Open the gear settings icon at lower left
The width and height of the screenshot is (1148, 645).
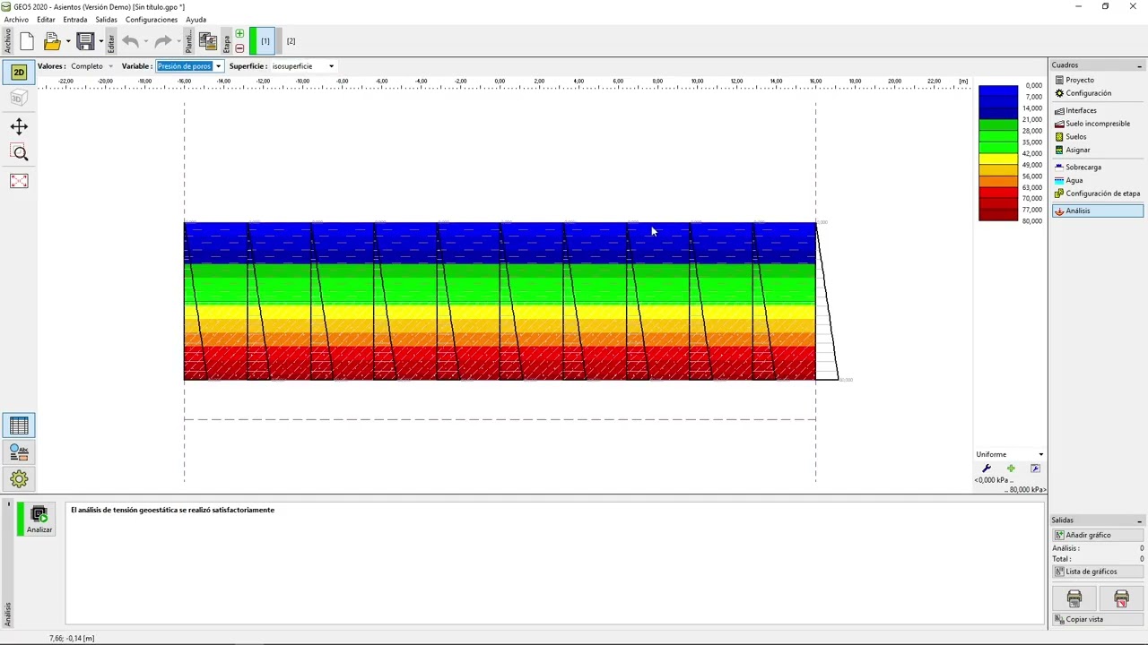19,478
